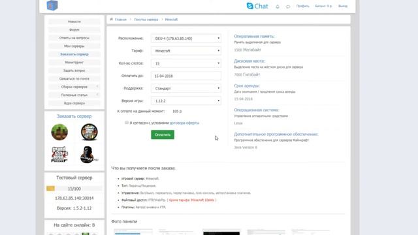
Task: Open the dark console panel photo thumbnail
Action: tap(221, 232)
